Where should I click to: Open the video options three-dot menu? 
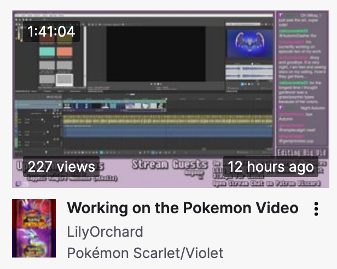click(316, 209)
